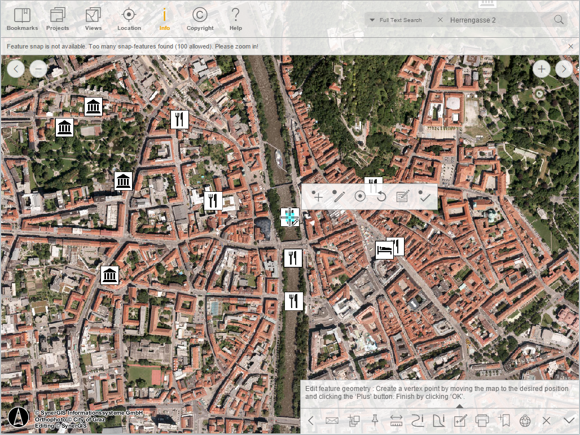Open the Bookmarks panel
Viewport: 580px width, 435px height.
tap(21, 18)
